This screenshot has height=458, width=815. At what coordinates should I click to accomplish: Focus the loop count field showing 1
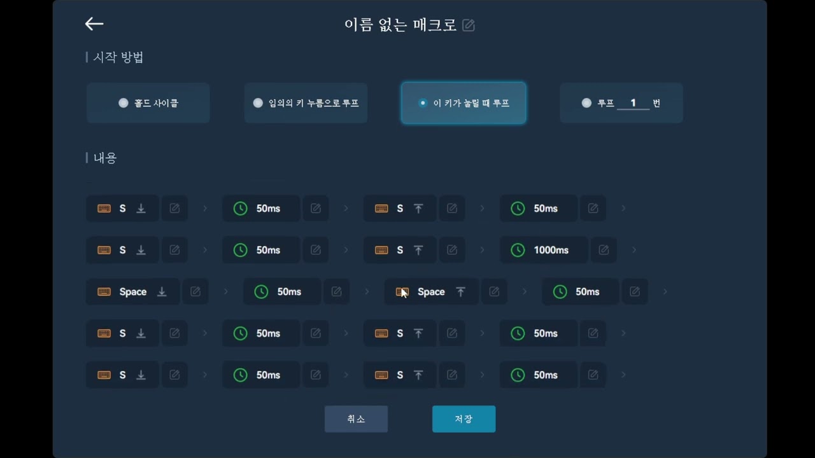click(633, 103)
